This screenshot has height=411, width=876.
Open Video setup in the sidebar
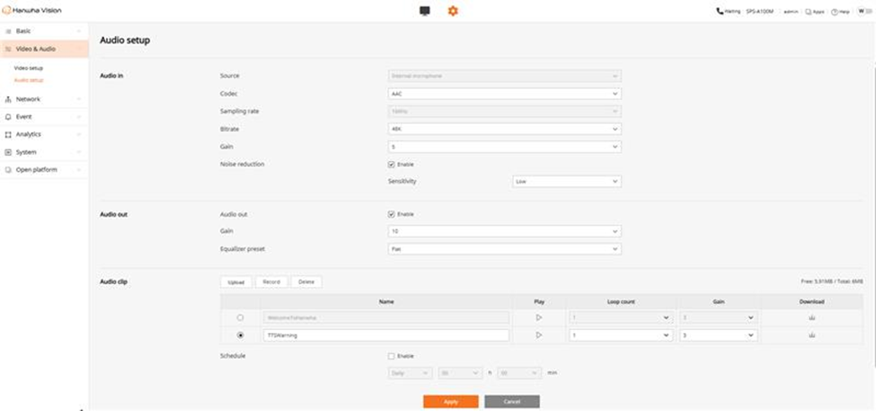coord(29,68)
